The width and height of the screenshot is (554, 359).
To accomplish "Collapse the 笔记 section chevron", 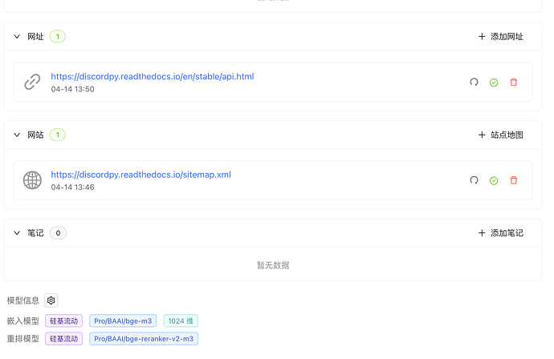I will tap(17, 232).
